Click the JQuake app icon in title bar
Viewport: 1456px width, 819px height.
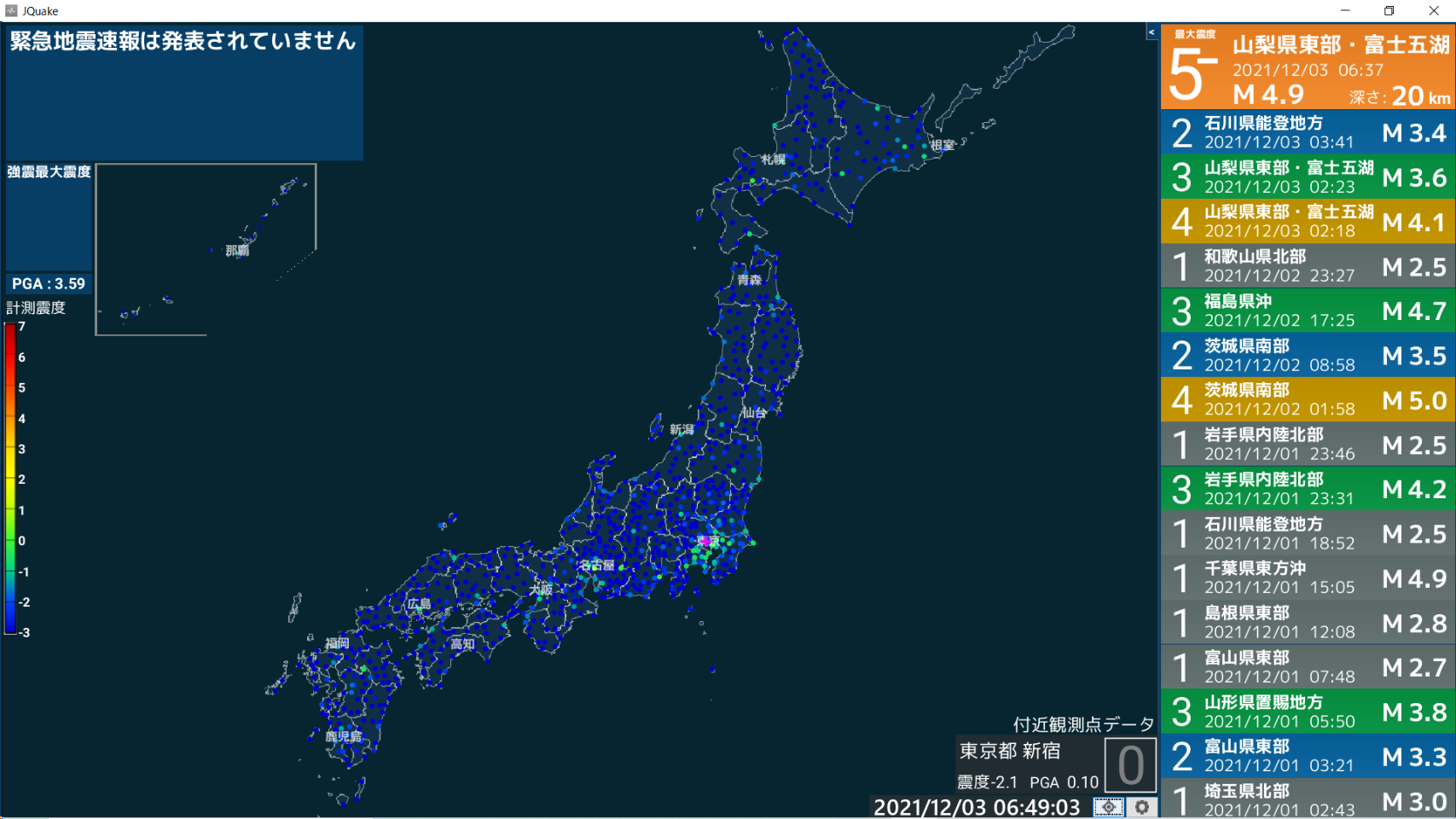(11, 11)
